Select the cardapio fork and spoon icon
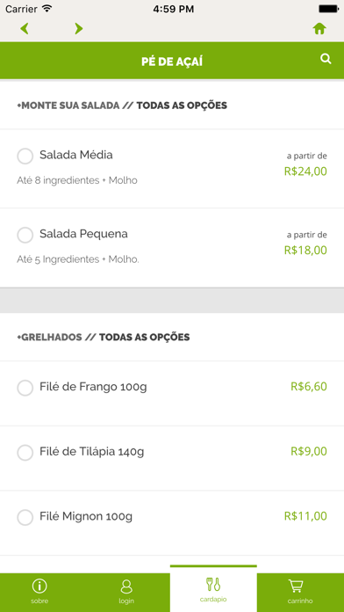 pyautogui.click(x=213, y=584)
